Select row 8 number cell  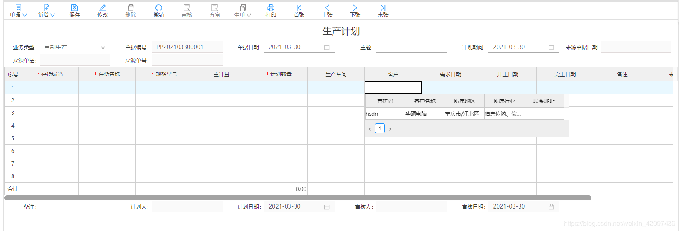13,176
